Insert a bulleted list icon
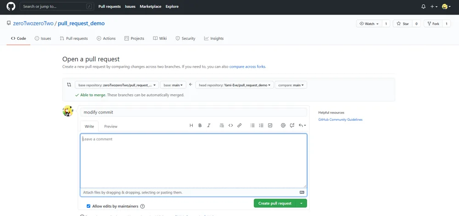 point(252,125)
